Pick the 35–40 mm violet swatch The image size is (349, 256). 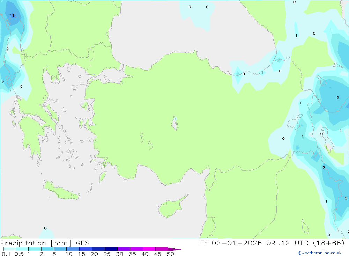[x=136, y=249]
